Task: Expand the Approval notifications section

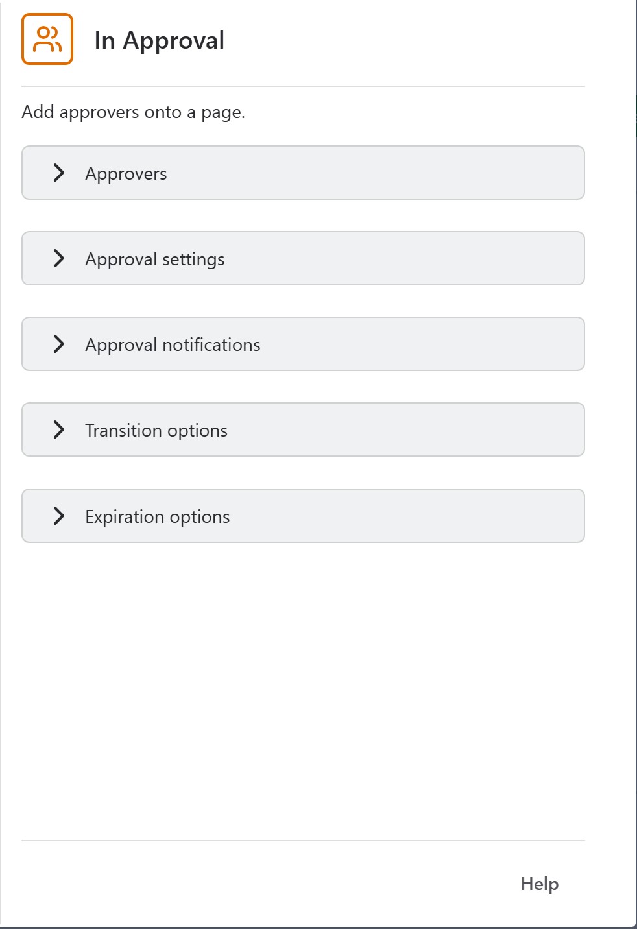Action: 303,344
